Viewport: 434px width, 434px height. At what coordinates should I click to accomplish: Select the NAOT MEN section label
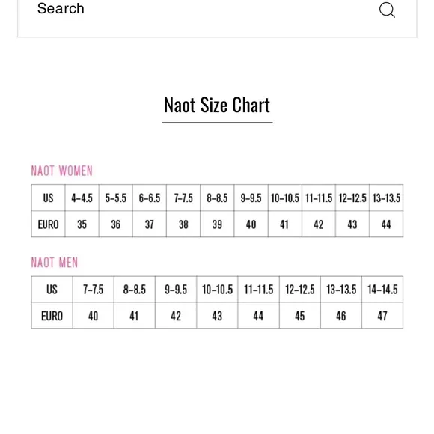(55, 263)
